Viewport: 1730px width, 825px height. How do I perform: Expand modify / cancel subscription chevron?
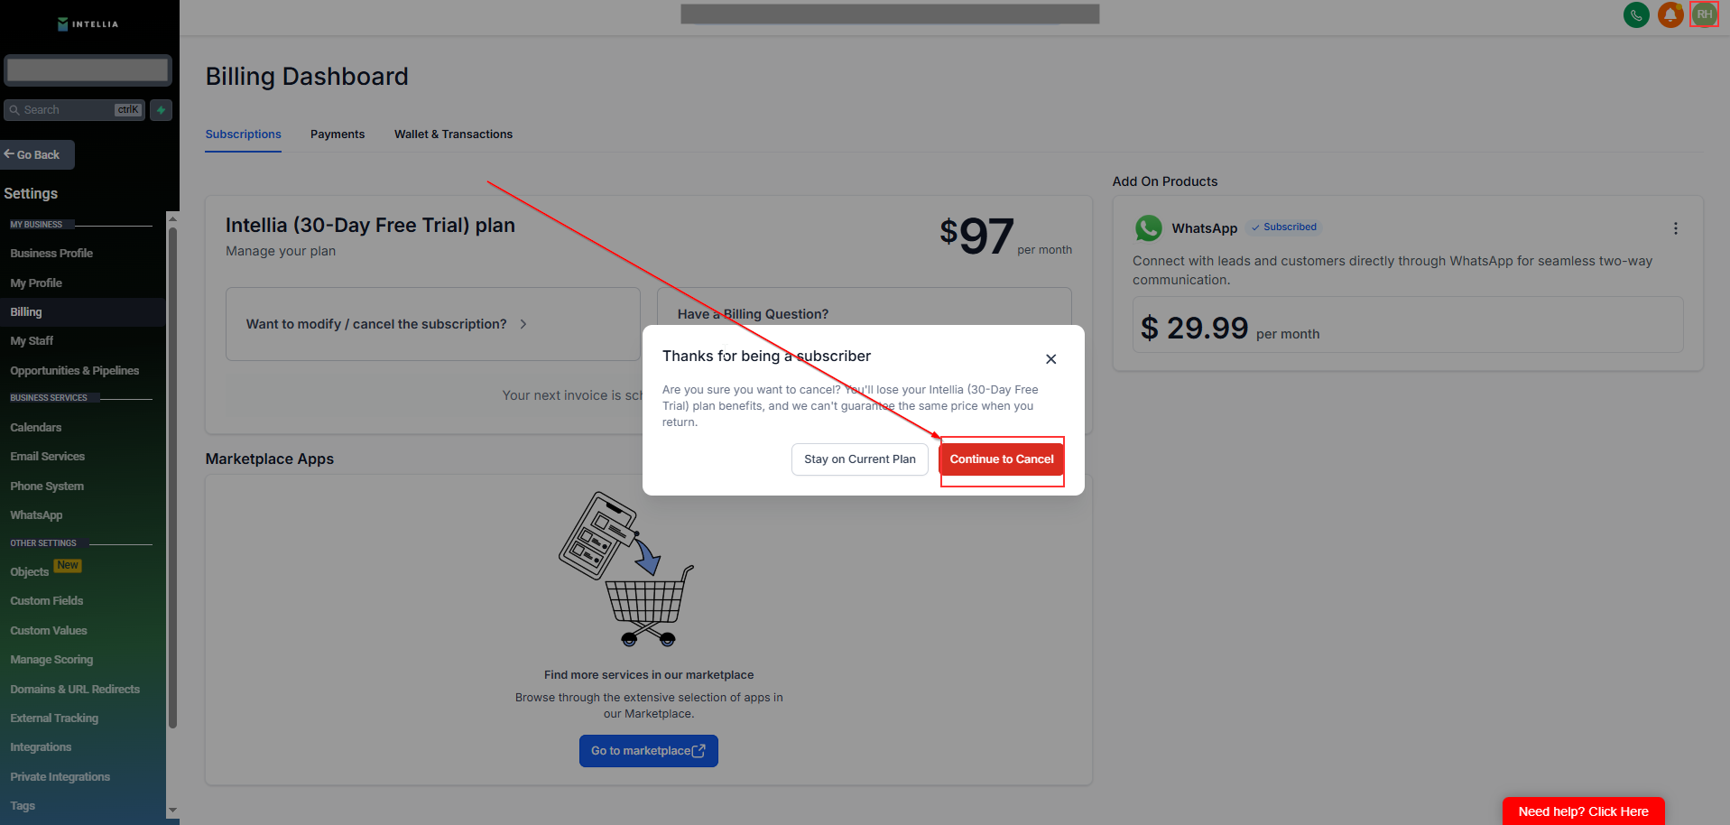523,324
